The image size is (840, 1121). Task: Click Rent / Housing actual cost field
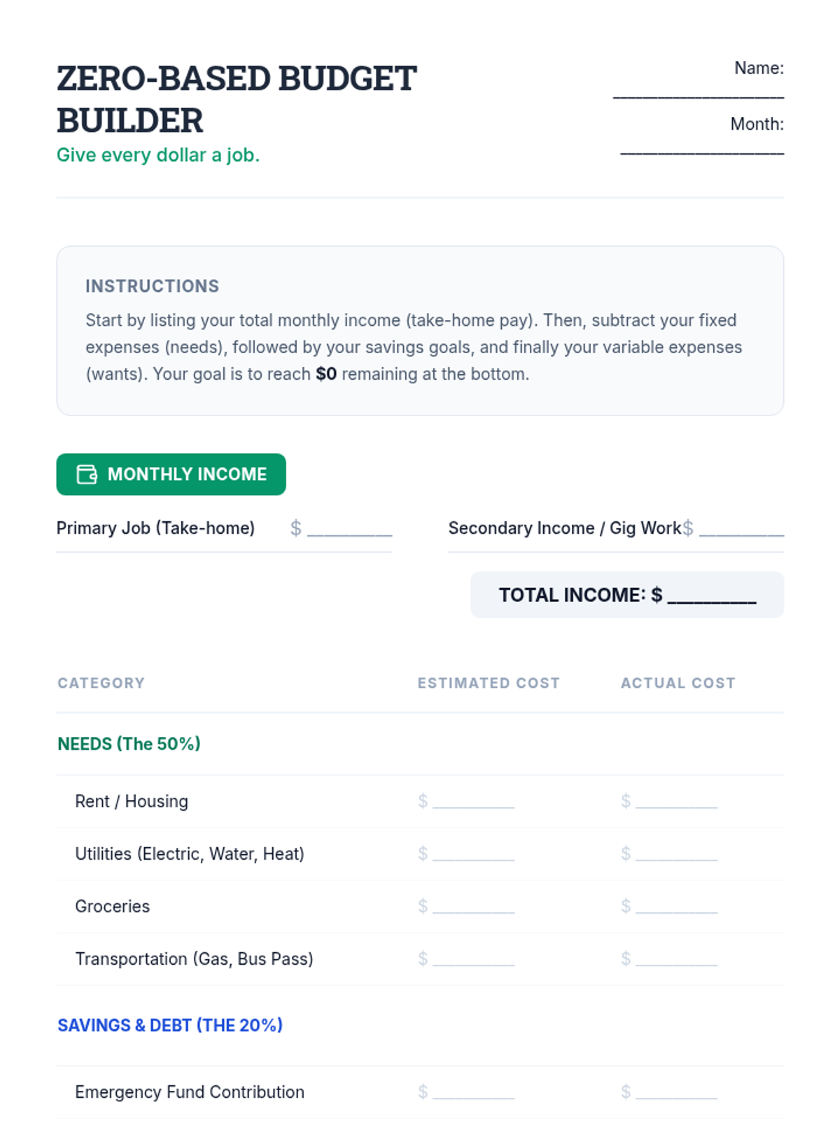(x=676, y=802)
